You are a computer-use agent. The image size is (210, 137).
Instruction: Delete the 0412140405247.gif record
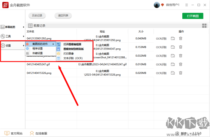click(x=180, y=64)
